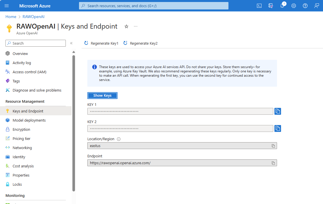Click the Regenerate Key2 button

141,43
